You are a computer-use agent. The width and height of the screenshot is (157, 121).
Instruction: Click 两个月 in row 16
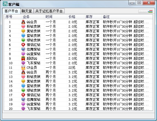coord(51,90)
